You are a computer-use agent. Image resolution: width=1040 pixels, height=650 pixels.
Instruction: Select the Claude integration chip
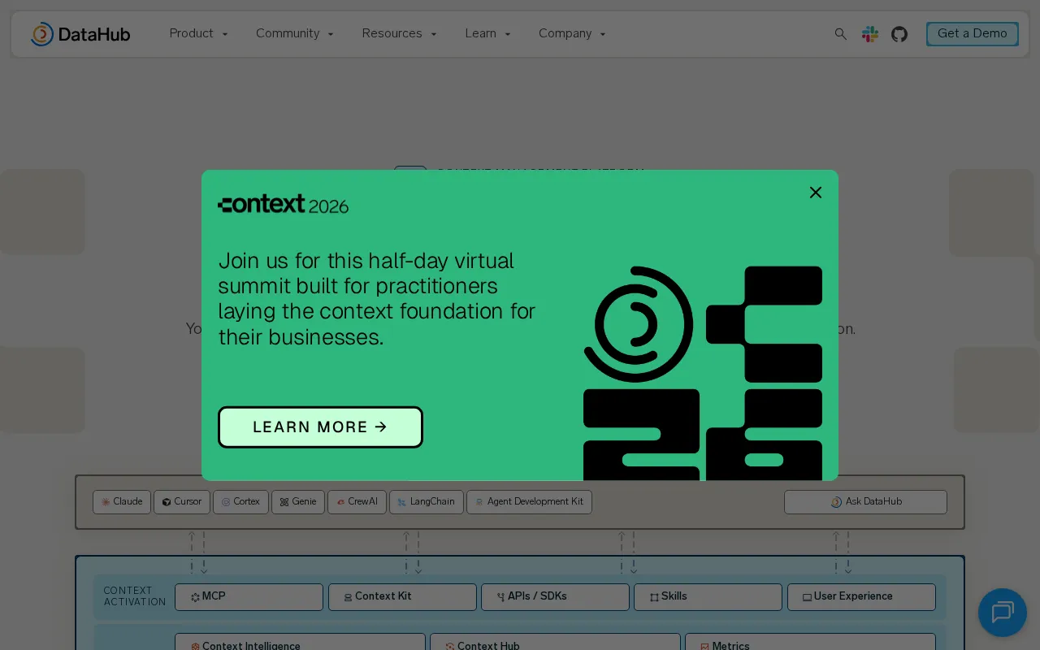(x=122, y=502)
